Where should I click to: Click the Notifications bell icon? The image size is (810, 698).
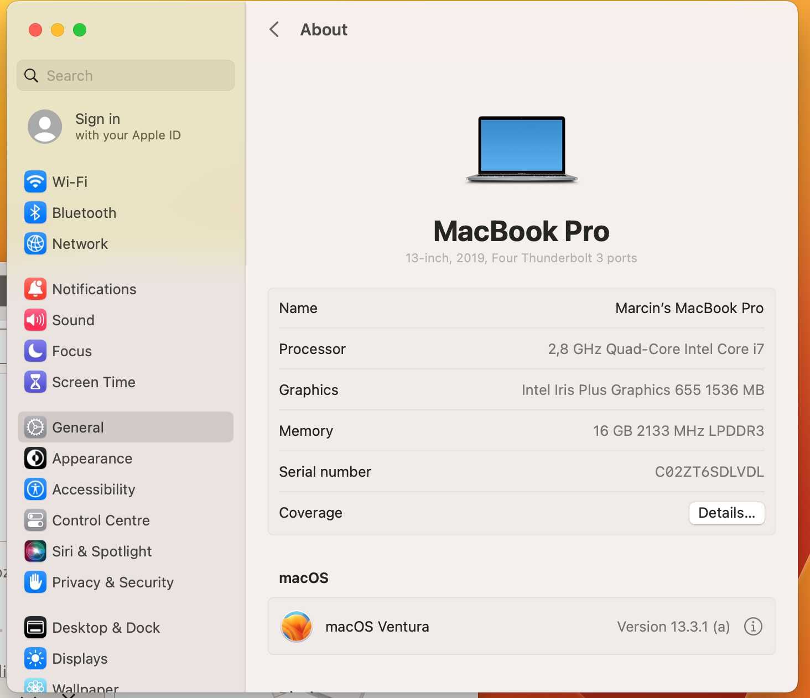click(35, 289)
